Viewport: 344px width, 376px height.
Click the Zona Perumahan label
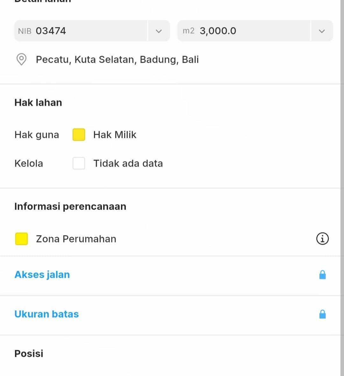click(76, 239)
